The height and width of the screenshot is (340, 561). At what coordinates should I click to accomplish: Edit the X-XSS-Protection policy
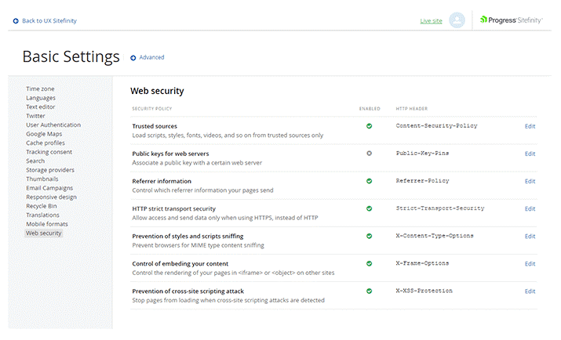pyautogui.click(x=530, y=291)
